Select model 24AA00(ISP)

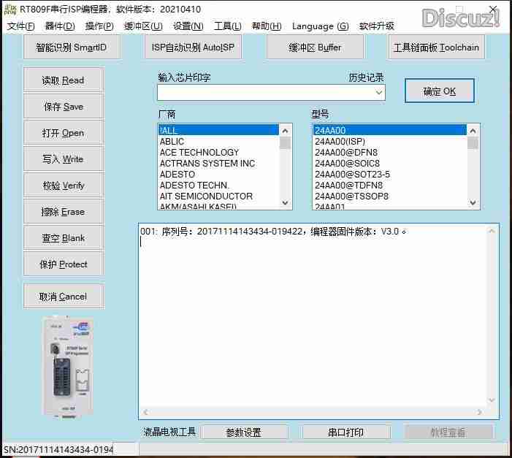(390, 142)
